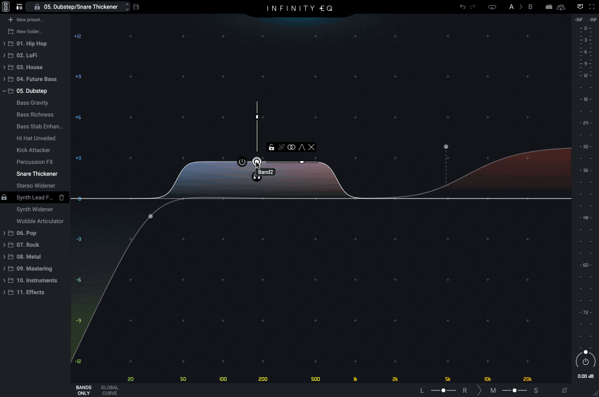Screen dimensions: 599x397
Task: Expand the 07. Rock folder
Action: tap(4, 245)
